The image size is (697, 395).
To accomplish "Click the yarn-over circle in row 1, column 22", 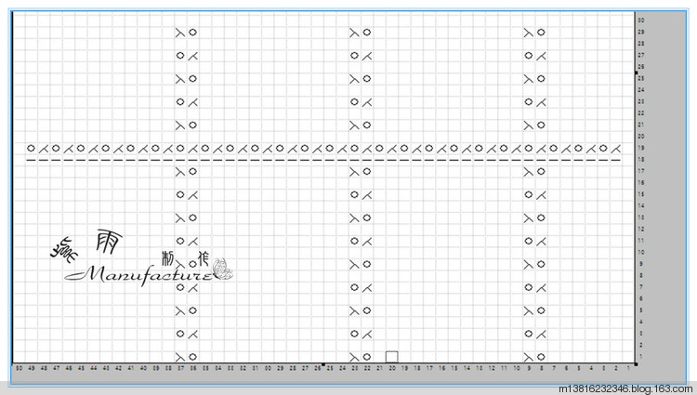I will 367,357.
